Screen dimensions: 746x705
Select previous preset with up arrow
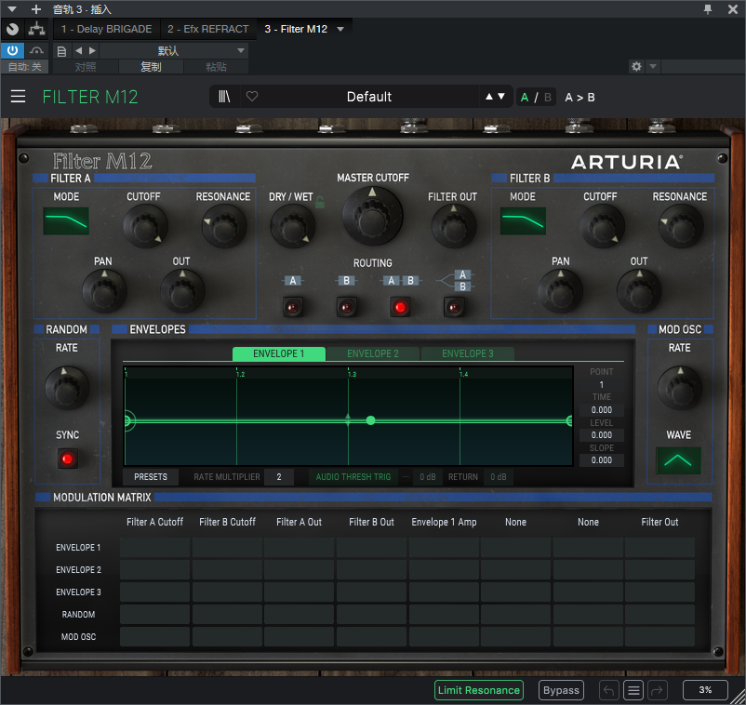489,97
